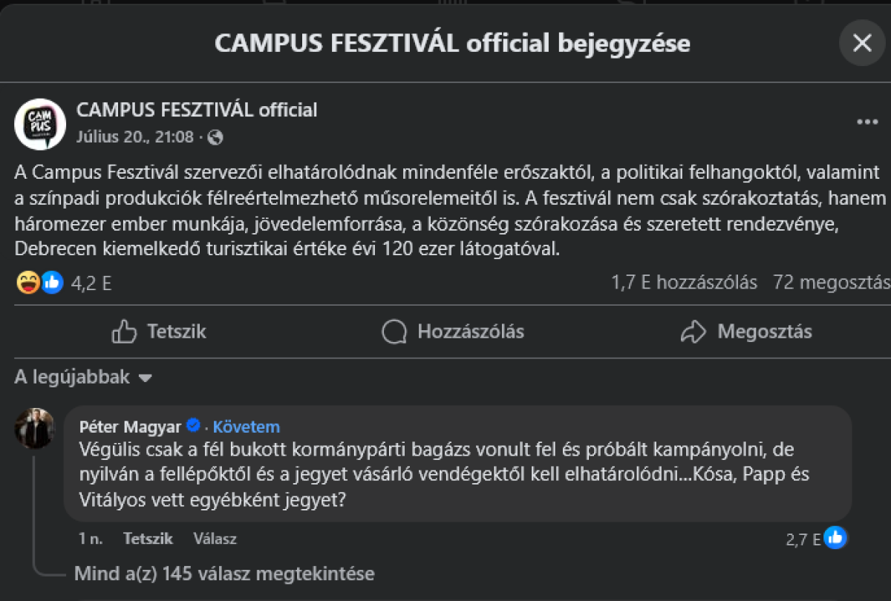Screen dimensions: 891x601
Task: Open the 1,7 E hozzászólás comments count
Action: [684, 283]
